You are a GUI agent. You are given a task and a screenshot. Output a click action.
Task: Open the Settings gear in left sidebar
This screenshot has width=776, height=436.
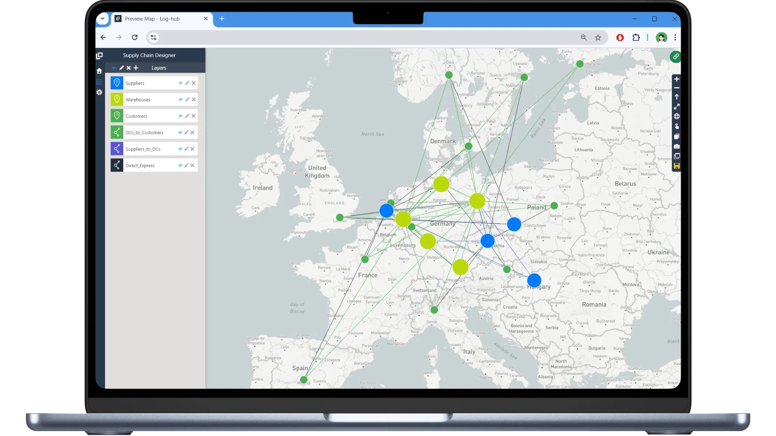[99, 92]
